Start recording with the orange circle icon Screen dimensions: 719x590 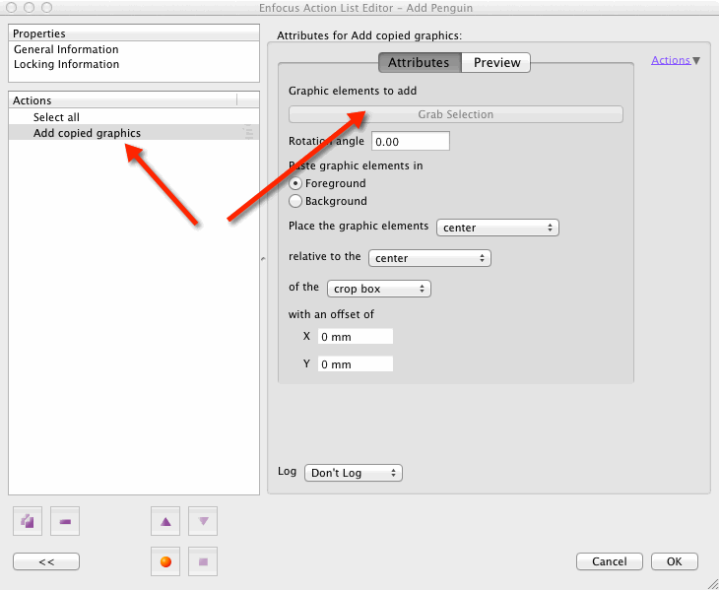(x=165, y=561)
